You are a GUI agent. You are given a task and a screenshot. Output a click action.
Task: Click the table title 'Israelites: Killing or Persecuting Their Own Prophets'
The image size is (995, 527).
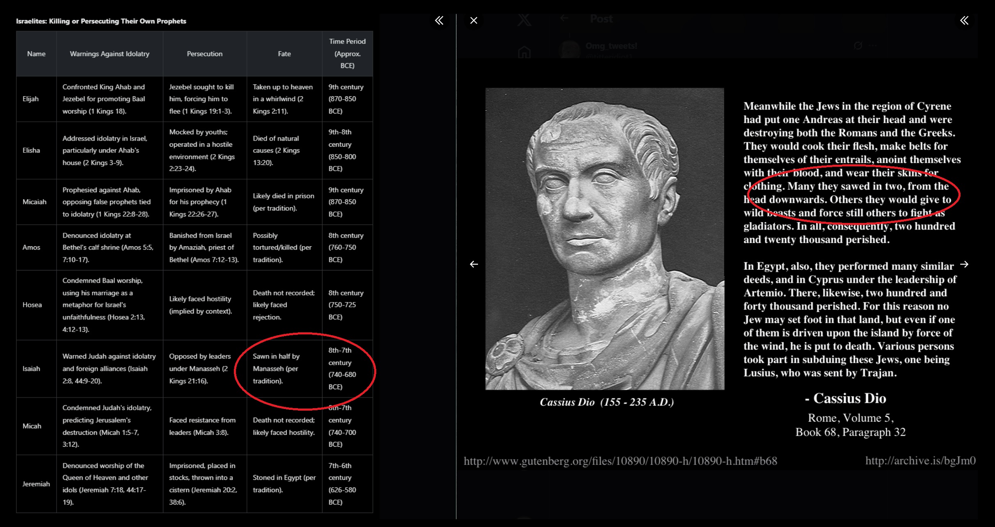tap(101, 21)
